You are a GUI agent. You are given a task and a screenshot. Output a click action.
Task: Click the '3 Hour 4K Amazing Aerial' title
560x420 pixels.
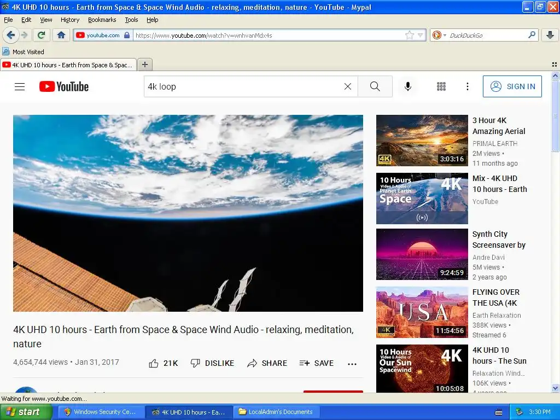[499, 126]
